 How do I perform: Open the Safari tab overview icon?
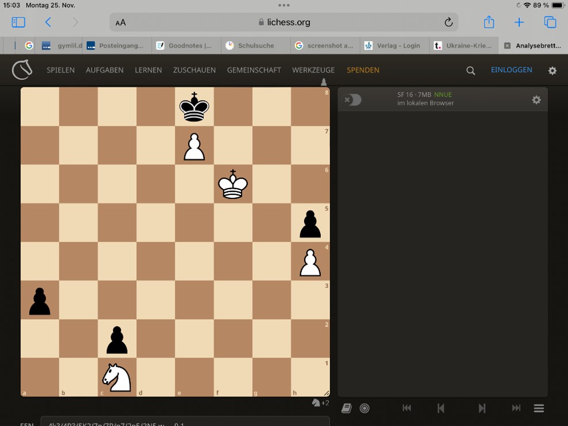pyautogui.click(x=550, y=22)
